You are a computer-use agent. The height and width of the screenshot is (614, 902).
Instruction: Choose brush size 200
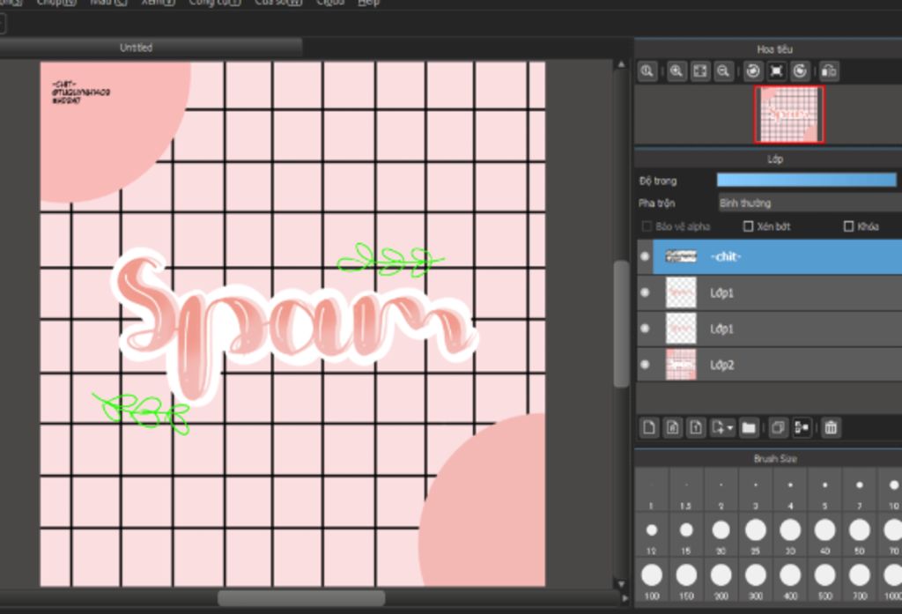point(721,580)
